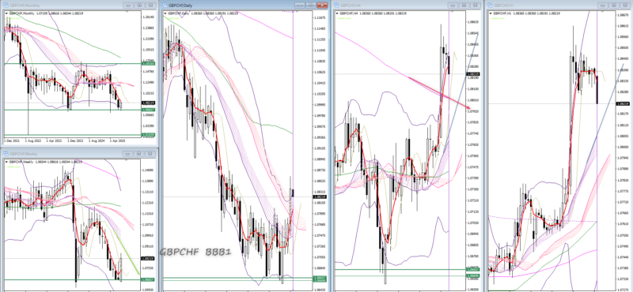Select the GBPCHF BBB1 text label

(195, 253)
